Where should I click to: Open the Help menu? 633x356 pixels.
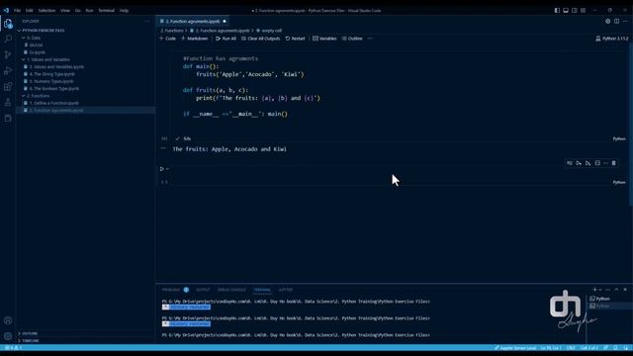coord(124,11)
